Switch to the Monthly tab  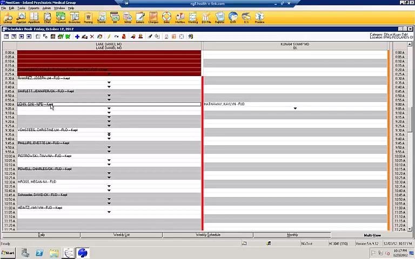click(292, 235)
